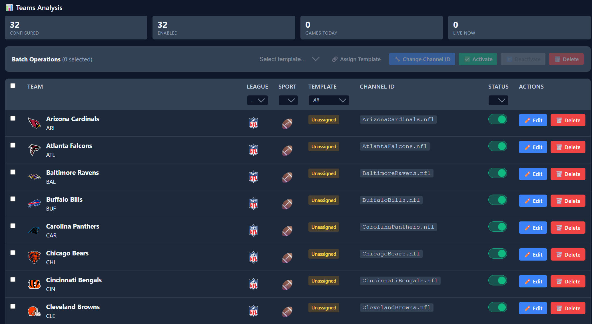Disable the Arizona Cardinals status toggle
592x324 pixels.
(498, 119)
